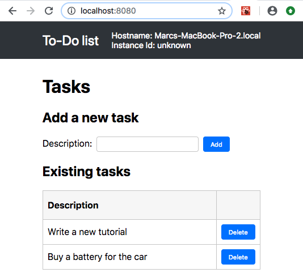The height and width of the screenshot is (277, 303).
Task: Delete the 'Write a new tutorial' task
Action: [238, 232]
